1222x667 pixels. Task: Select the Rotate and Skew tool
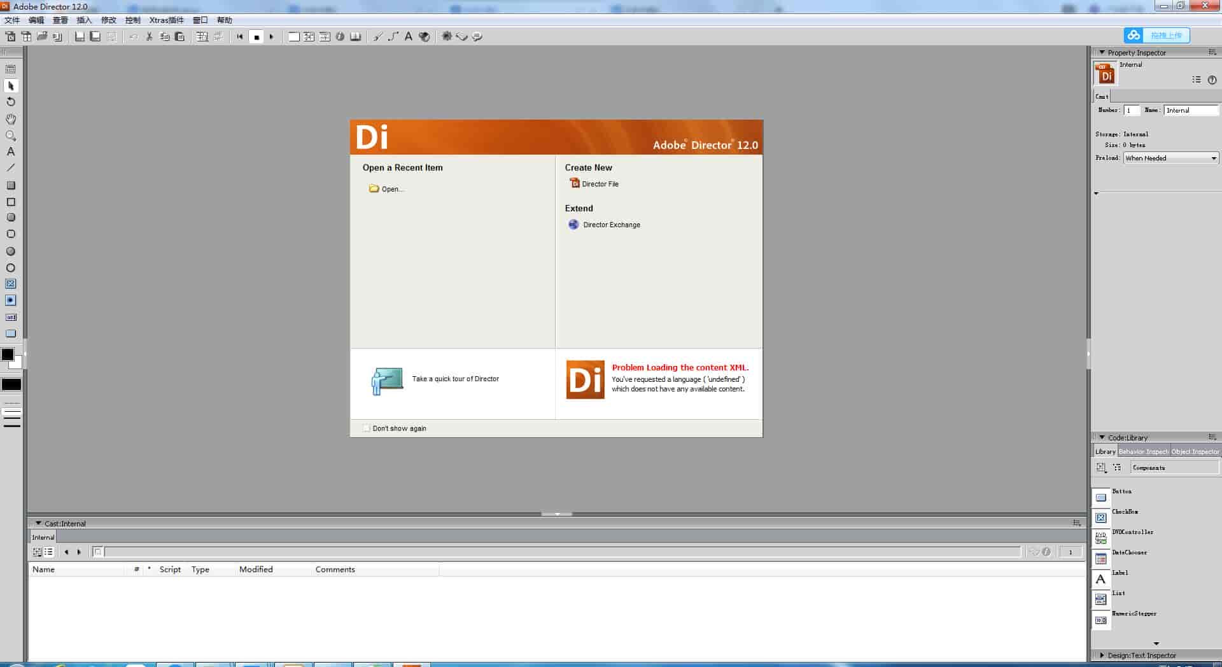11,102
